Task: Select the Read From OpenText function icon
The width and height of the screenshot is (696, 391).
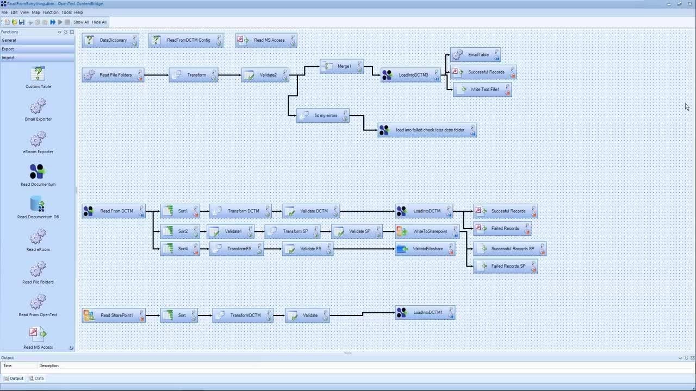Action: [38, 301]
